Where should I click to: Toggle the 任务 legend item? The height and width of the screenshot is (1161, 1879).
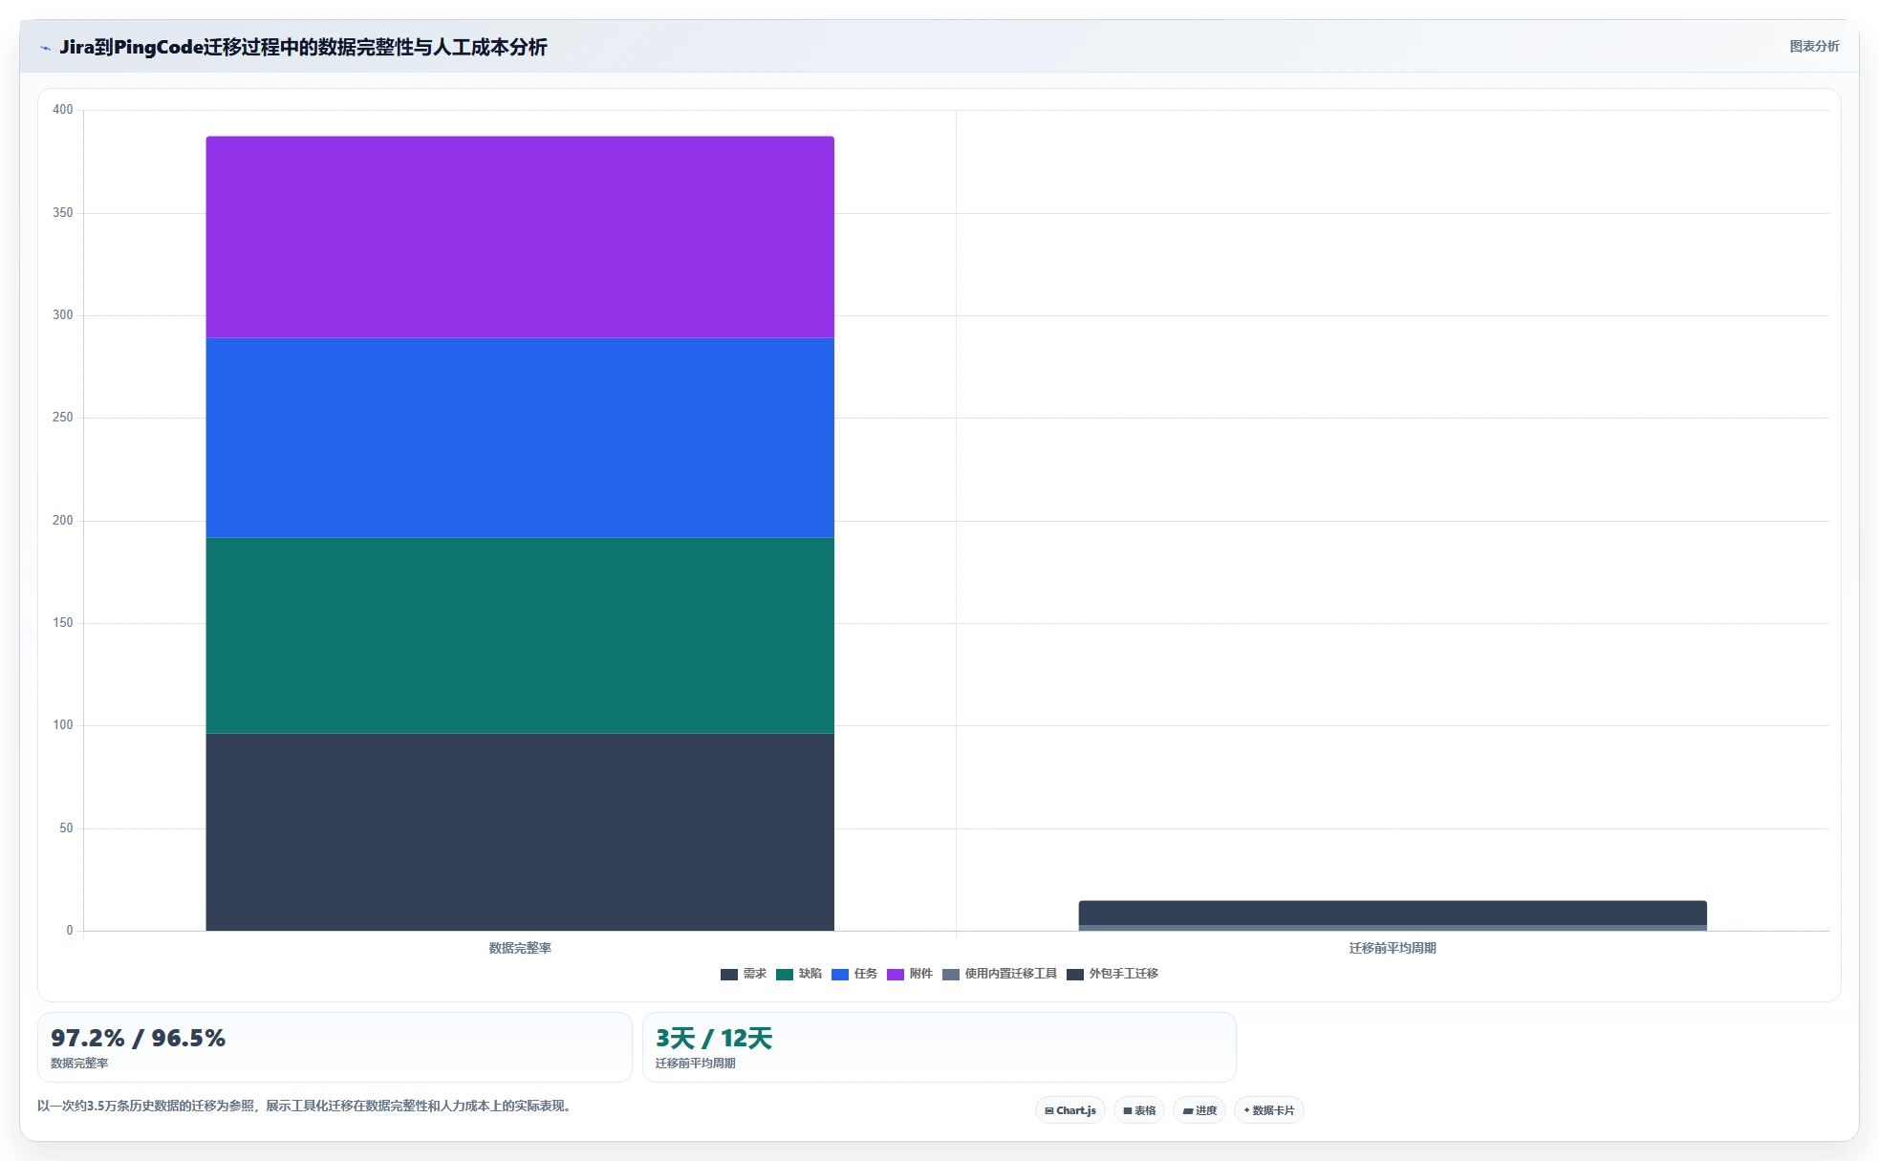[854, 974]
